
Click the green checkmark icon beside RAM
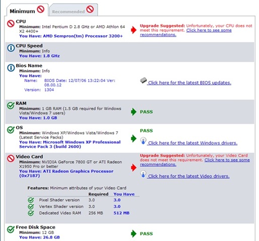pos(11,105)
